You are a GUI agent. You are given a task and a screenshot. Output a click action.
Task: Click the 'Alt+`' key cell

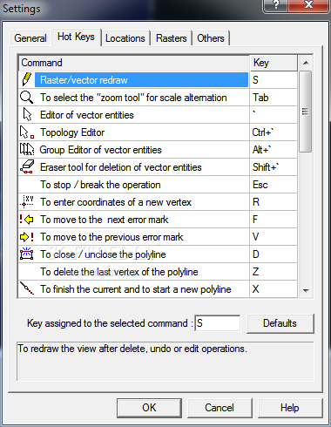[274, 150]
